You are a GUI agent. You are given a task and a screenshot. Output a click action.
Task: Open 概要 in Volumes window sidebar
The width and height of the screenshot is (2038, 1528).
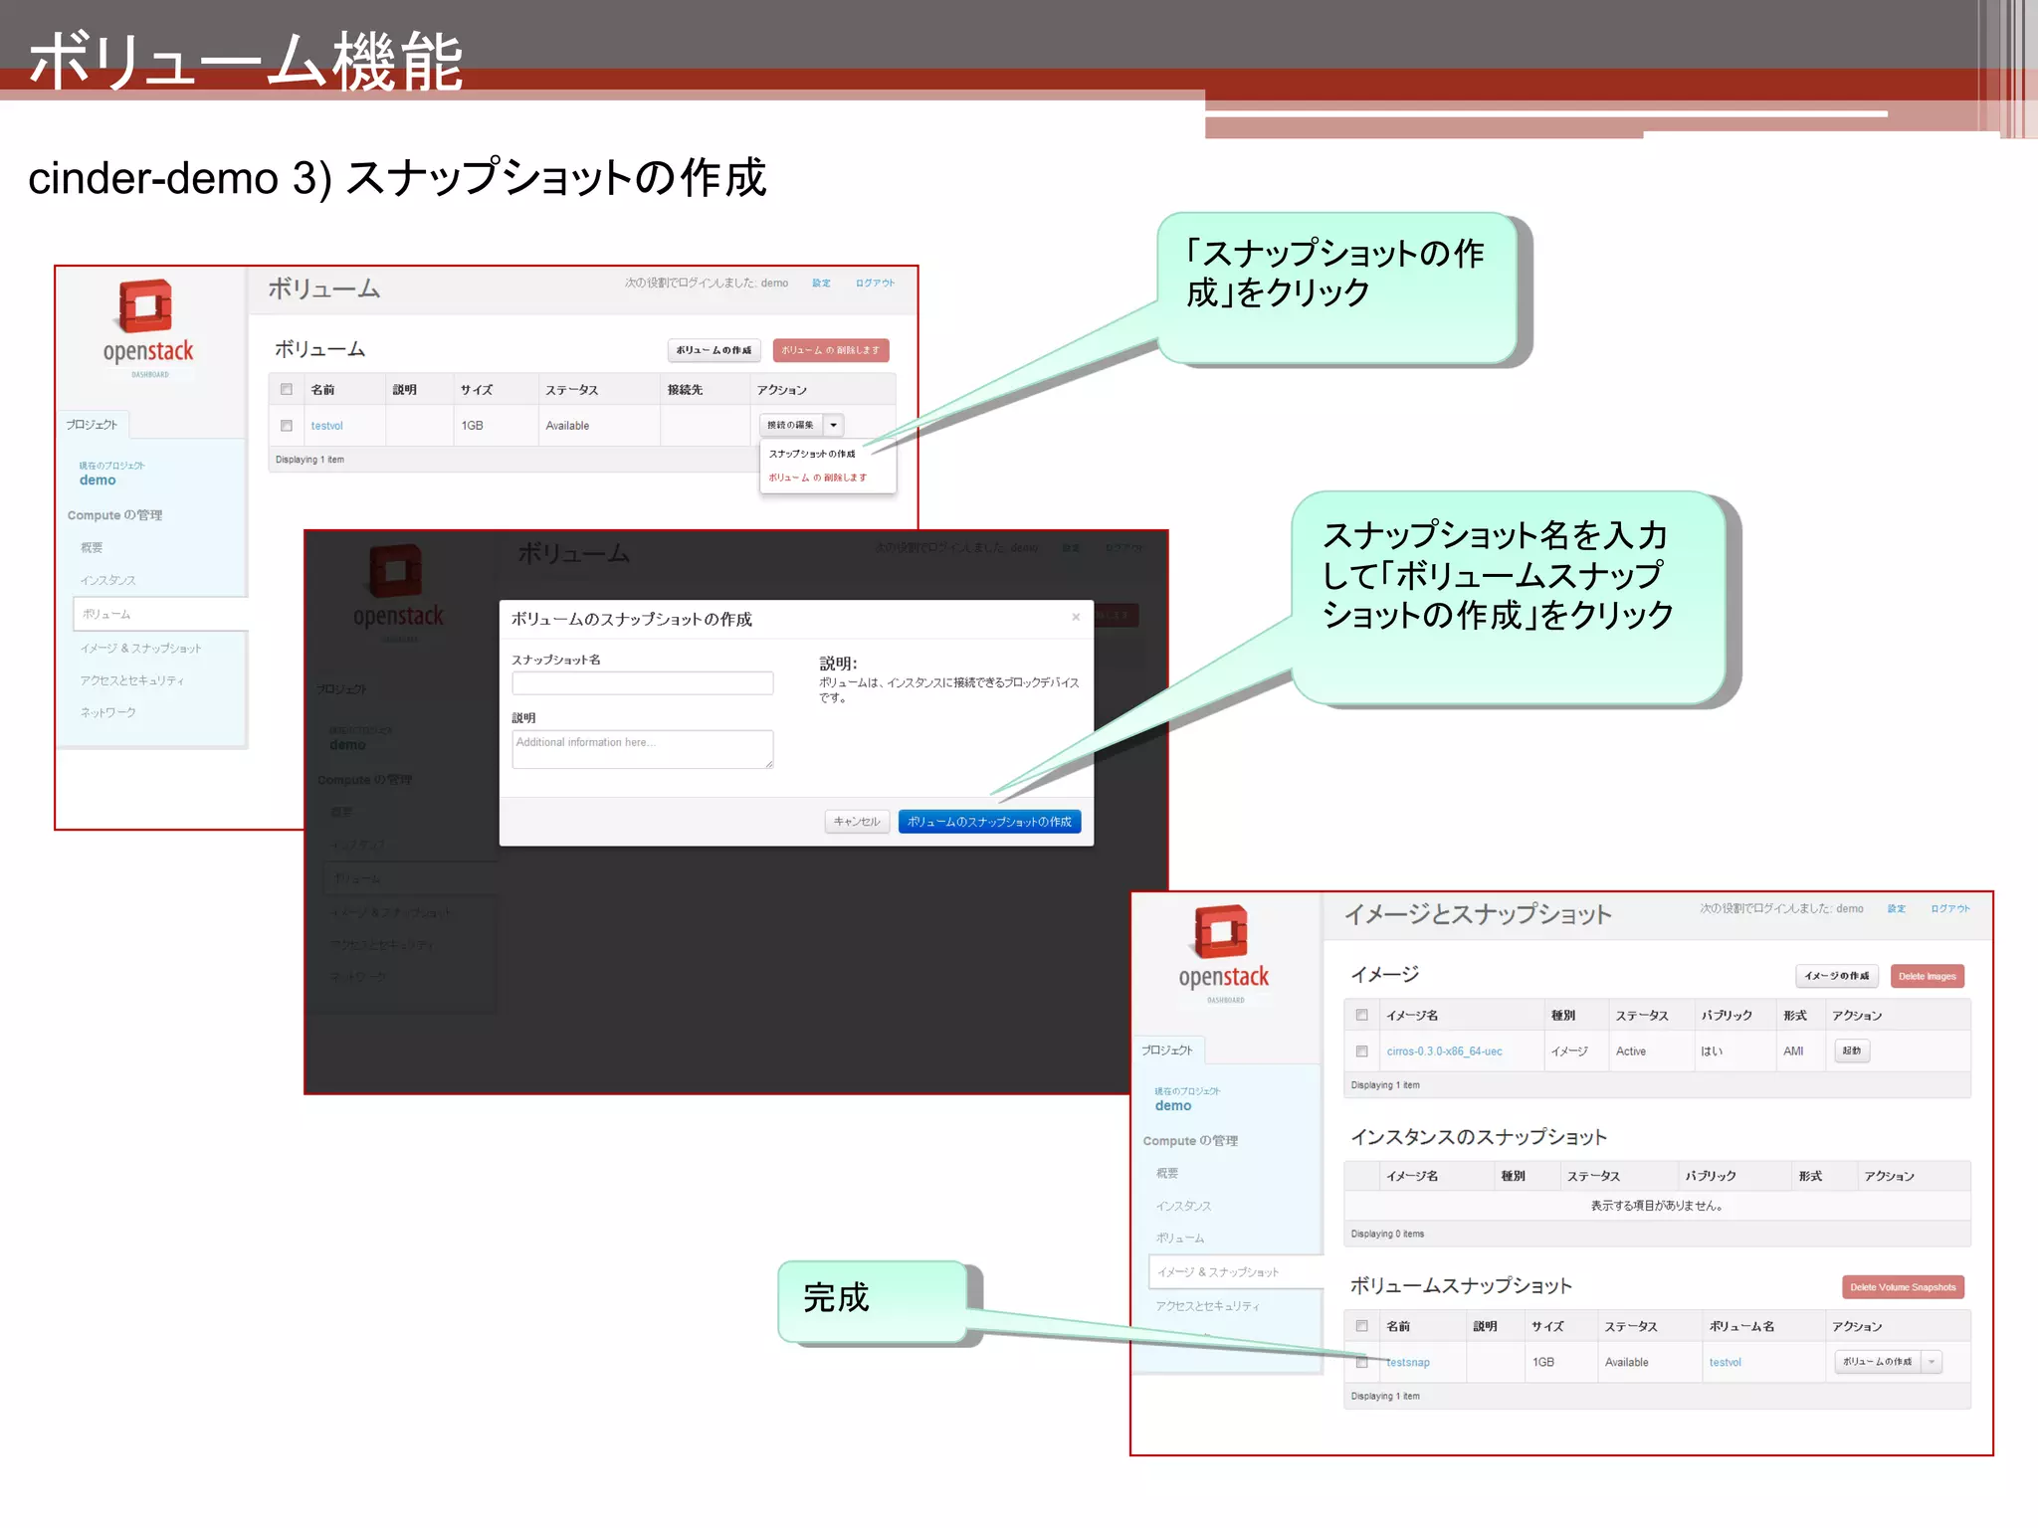[x=92, y=547]
